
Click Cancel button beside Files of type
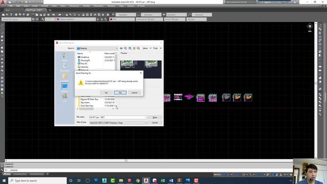155,123
